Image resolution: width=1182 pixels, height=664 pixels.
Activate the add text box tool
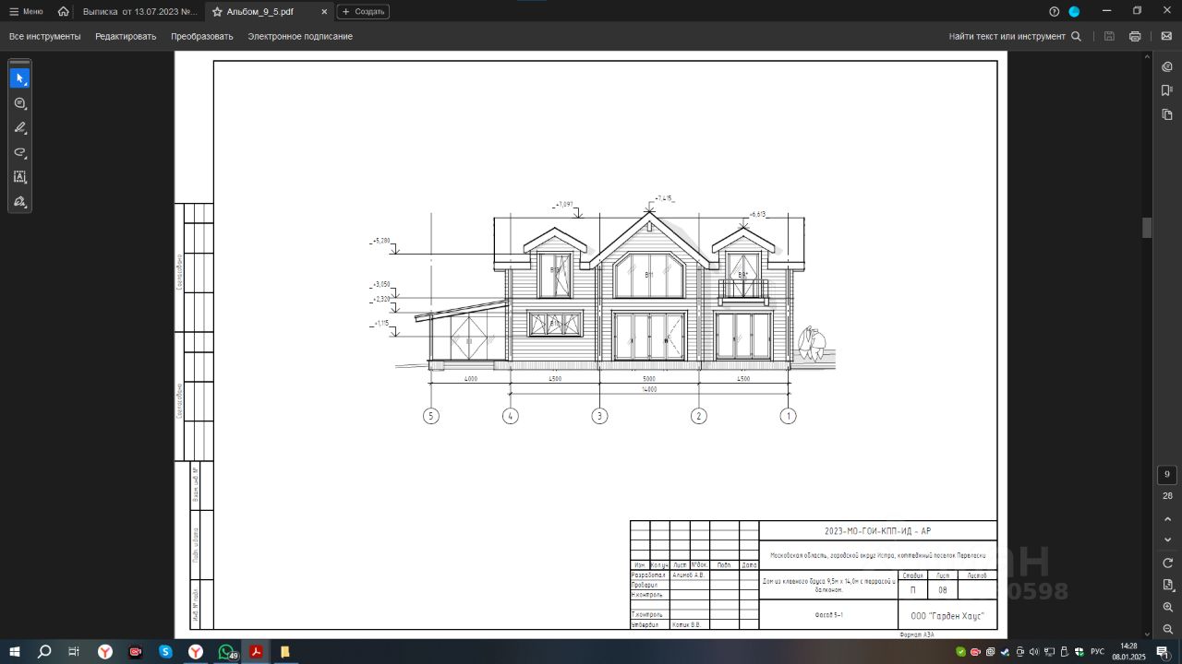[19, 177]
